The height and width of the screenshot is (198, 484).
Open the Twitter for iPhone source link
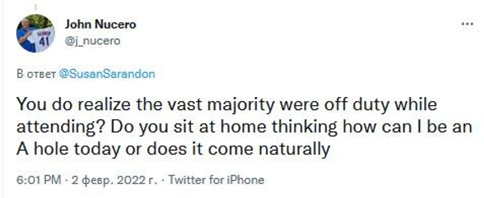click(216, 180)
